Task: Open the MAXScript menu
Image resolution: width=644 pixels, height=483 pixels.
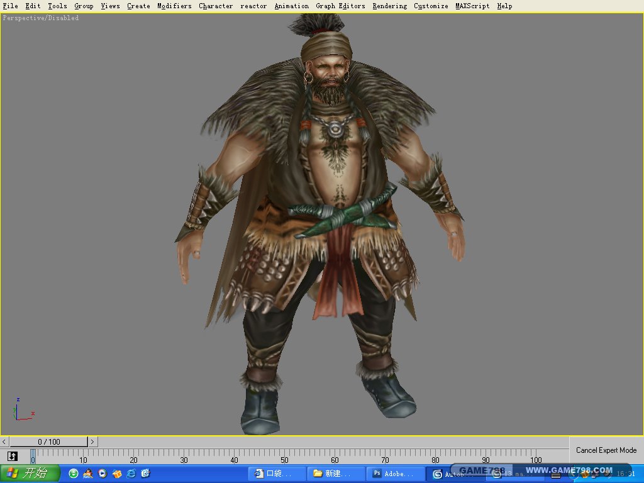Action: tap(472, 6)
